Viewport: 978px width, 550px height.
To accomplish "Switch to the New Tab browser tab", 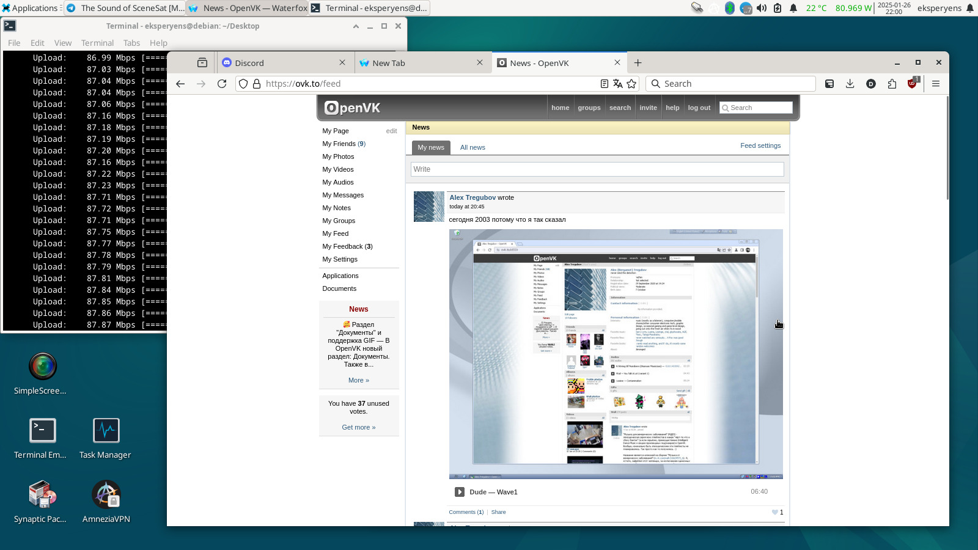I will (422, 63).
